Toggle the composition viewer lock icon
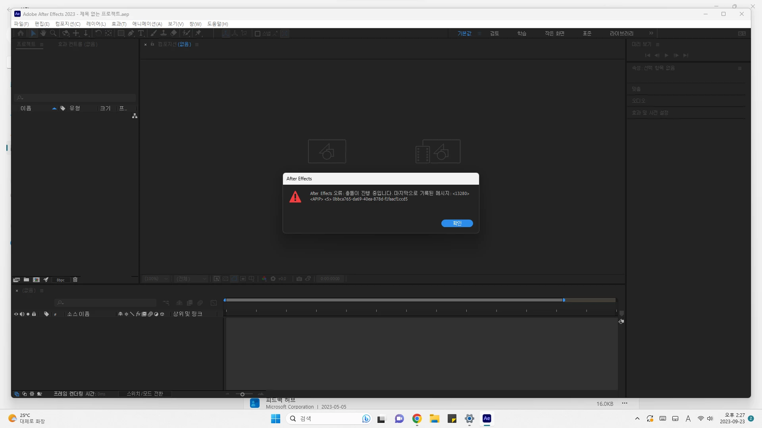Screen dimensions: 762x428 152,44
